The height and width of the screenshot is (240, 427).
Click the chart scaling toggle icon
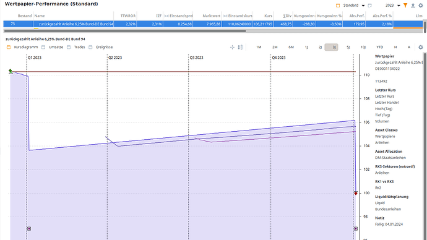[x=240, y=47]
